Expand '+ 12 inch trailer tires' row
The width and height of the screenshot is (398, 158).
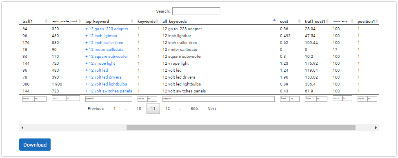[x=105, y=42]
